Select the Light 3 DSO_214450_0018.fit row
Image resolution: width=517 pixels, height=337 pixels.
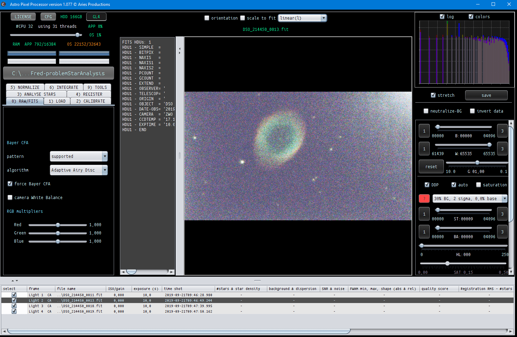click(x=258, y=306)
